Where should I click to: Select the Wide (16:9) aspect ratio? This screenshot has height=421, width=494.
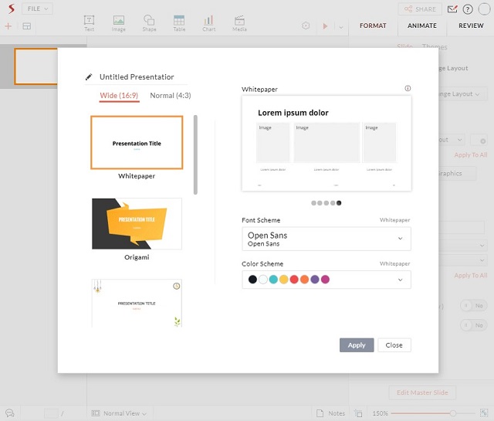click(x=120, y=96)
